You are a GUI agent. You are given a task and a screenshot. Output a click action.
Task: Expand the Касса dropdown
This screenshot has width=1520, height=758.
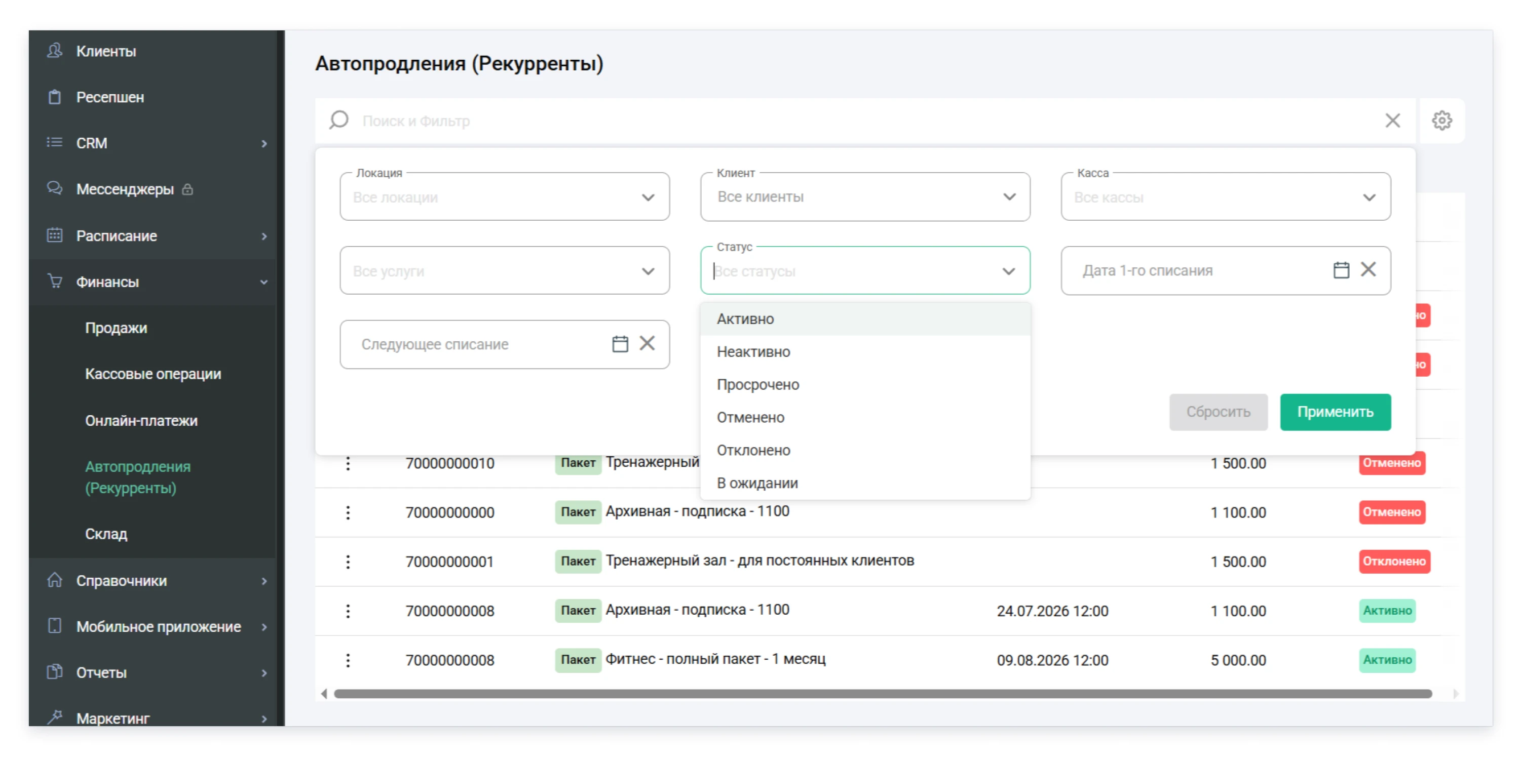pyautogui.click(x=1369, y=197)
